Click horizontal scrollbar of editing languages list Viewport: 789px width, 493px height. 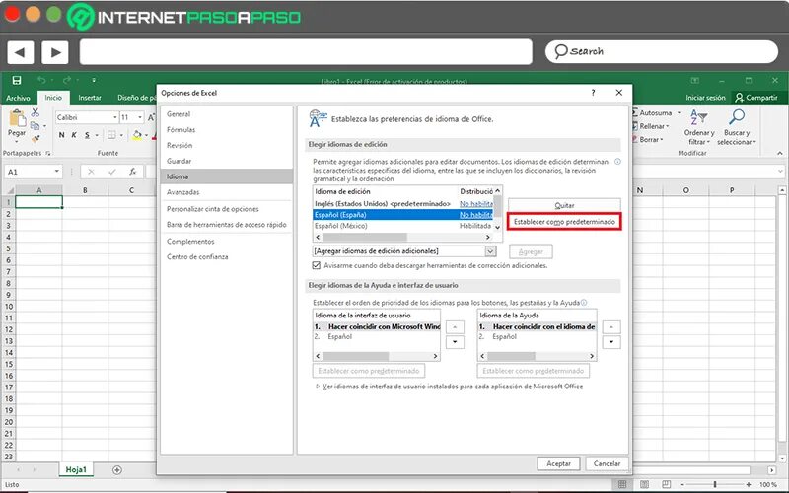364,237
